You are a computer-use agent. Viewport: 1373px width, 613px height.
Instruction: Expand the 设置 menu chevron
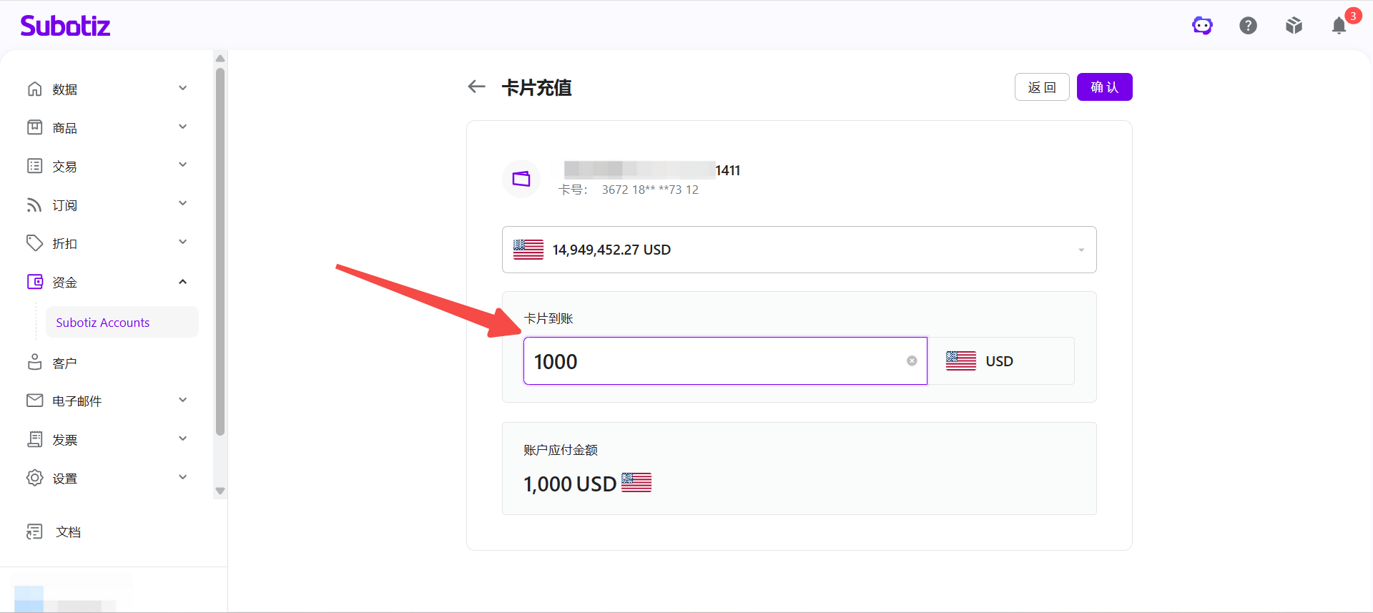point(182,478)
